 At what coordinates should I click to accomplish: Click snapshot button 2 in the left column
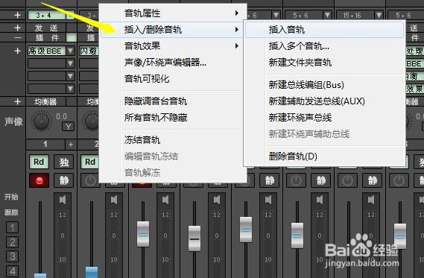[13, 242]
